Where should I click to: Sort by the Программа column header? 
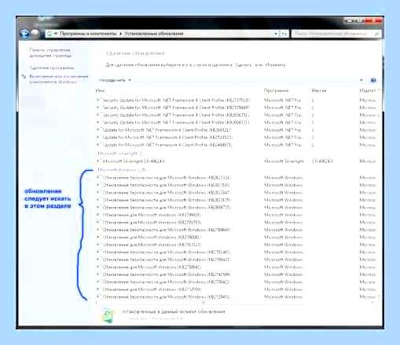276,90
